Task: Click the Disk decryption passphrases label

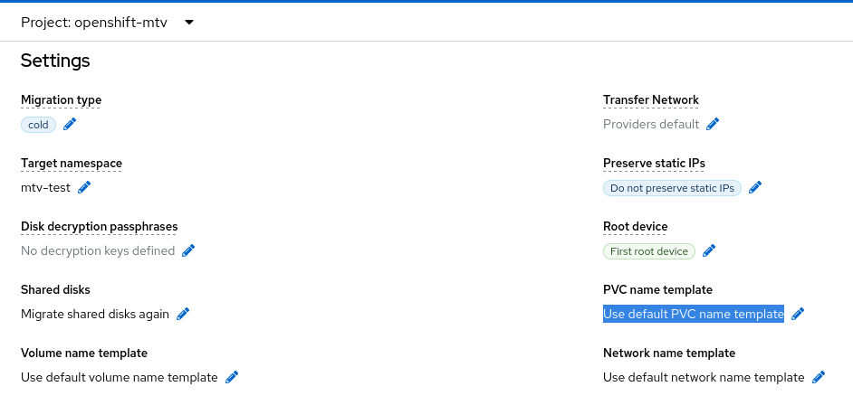Action: coord(99,226)
